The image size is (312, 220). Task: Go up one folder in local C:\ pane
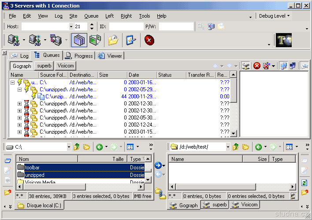point(77,147)
